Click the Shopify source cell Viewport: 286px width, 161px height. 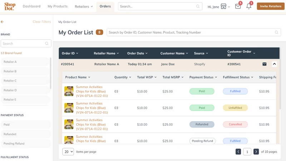point(199,64)
